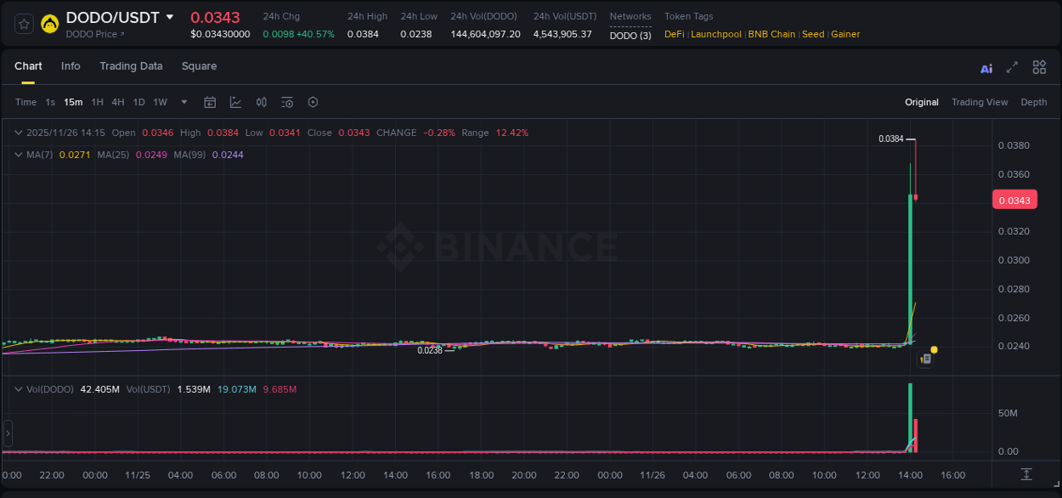
Task: Collapse the OHLC price info row
Action: tap(18, 133)
